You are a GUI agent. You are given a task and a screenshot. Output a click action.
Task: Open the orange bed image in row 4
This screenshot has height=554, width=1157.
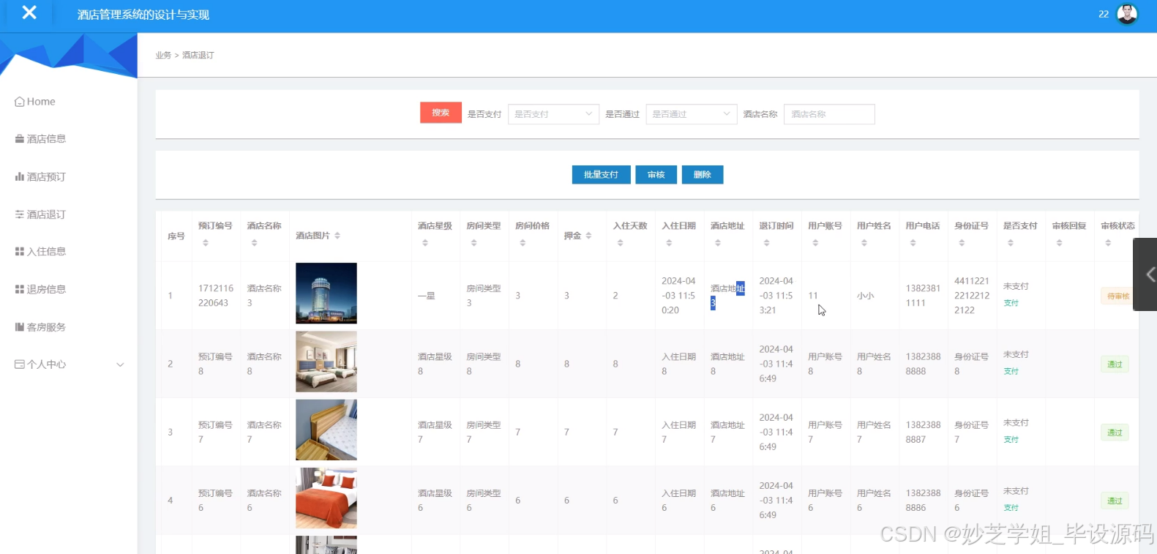[x=326, y=498]
